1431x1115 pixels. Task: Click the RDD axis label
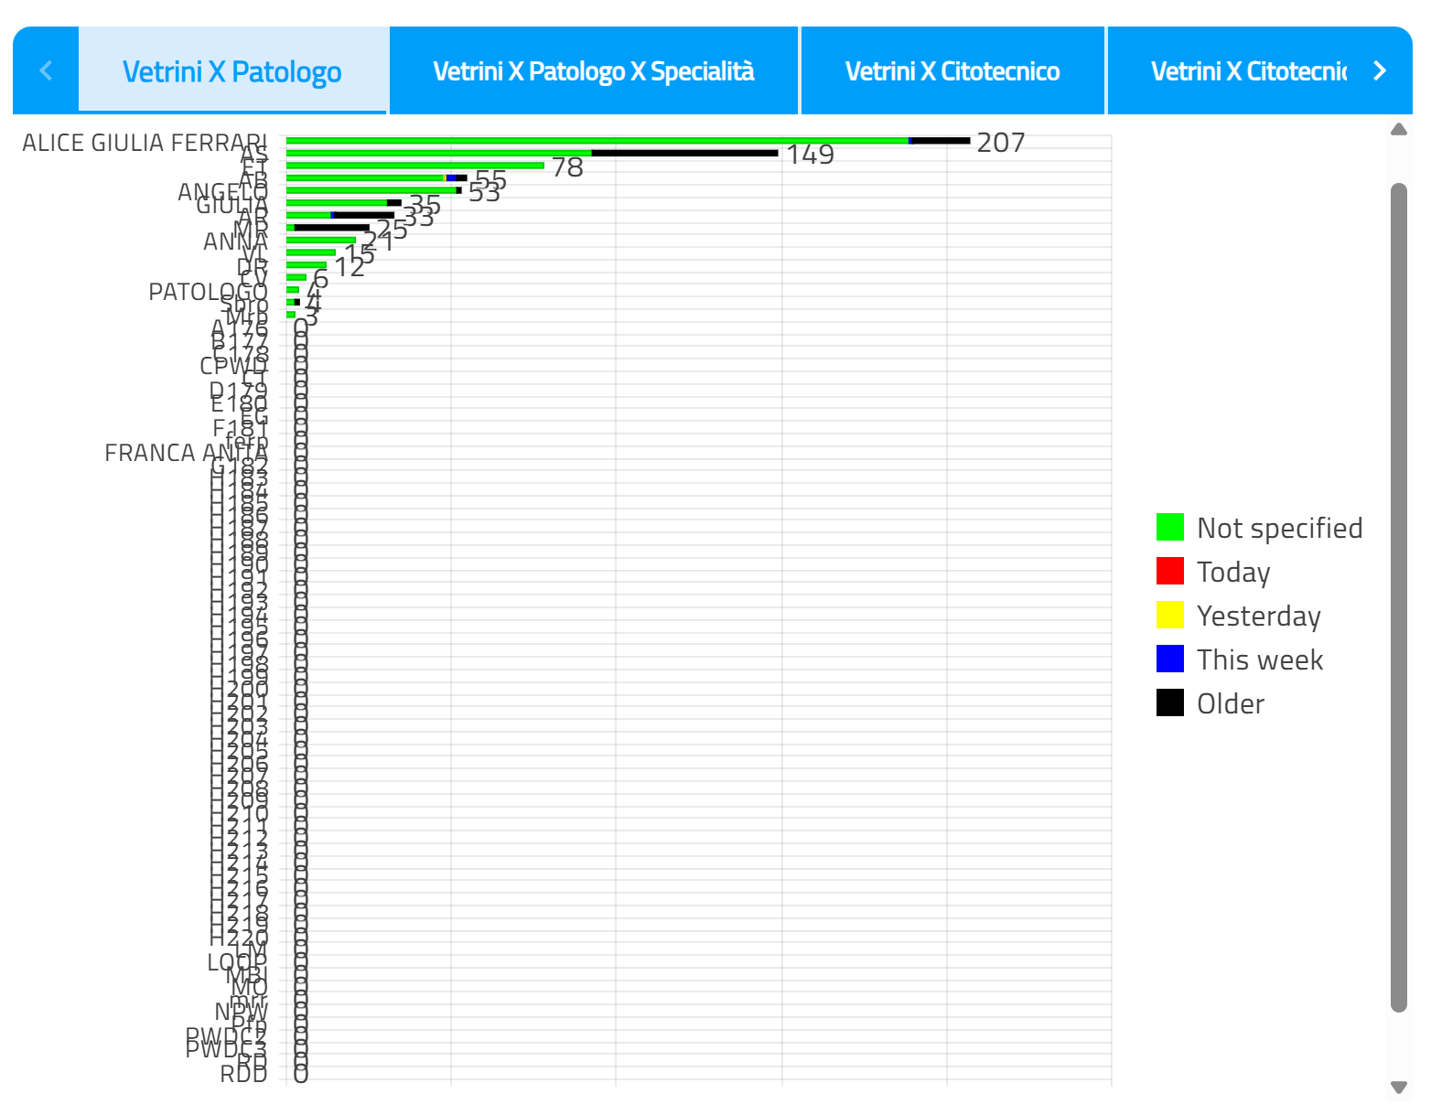click(243, 1074)
